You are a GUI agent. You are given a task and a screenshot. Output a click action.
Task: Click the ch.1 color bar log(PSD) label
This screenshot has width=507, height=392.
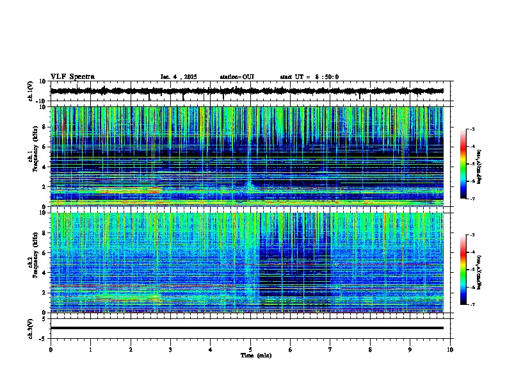pos(479,167)
